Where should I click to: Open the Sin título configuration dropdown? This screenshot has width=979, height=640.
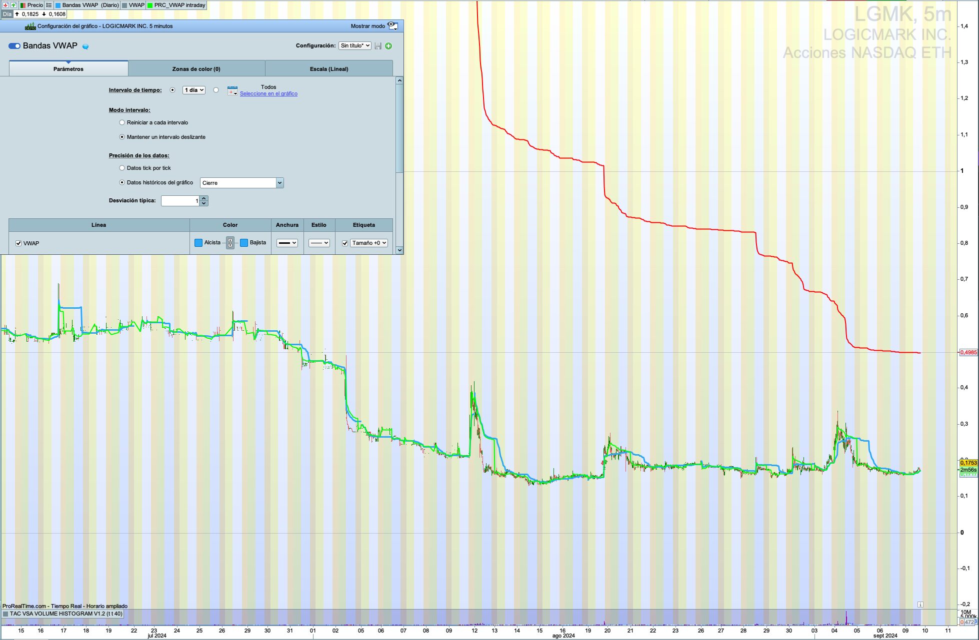click(355, 45)
